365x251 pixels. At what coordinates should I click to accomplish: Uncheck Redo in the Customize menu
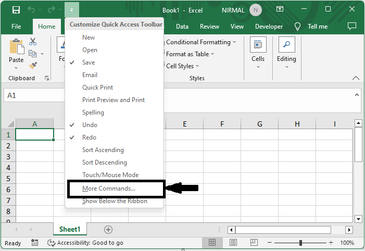89,137
